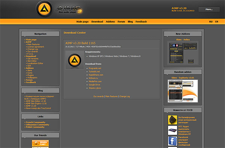Click Feedback in the Navigation panel
225x148 pixels.
pos(31,82)
